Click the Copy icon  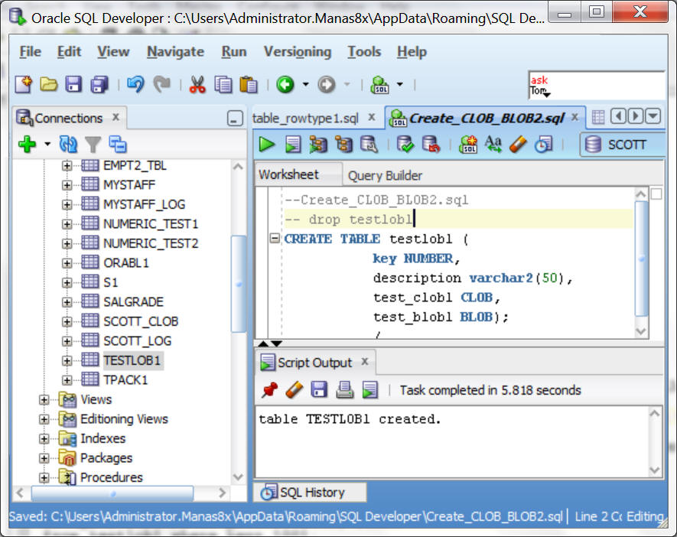(223, 85)
